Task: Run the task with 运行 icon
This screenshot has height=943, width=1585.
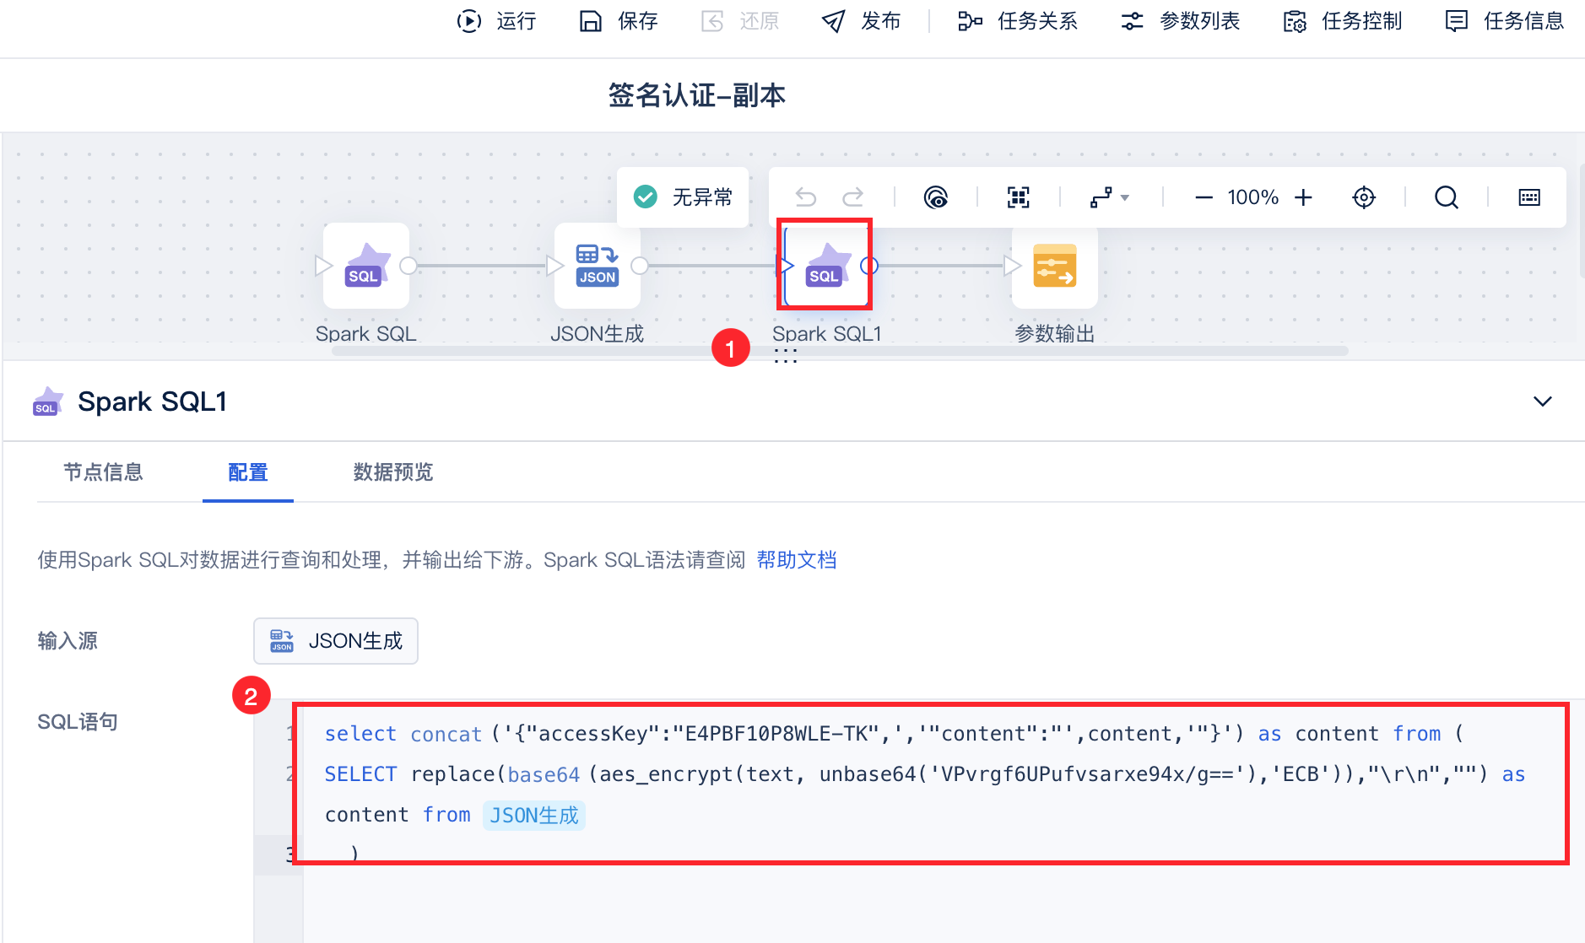Action: [496, 21]
